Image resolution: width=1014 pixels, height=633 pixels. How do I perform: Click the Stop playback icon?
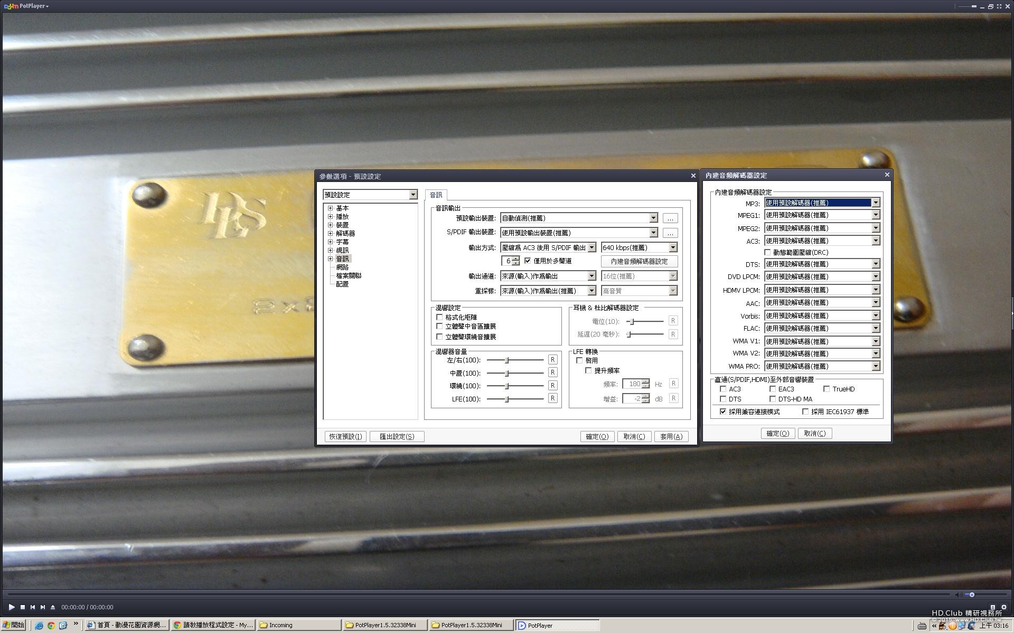pos(23,607)
